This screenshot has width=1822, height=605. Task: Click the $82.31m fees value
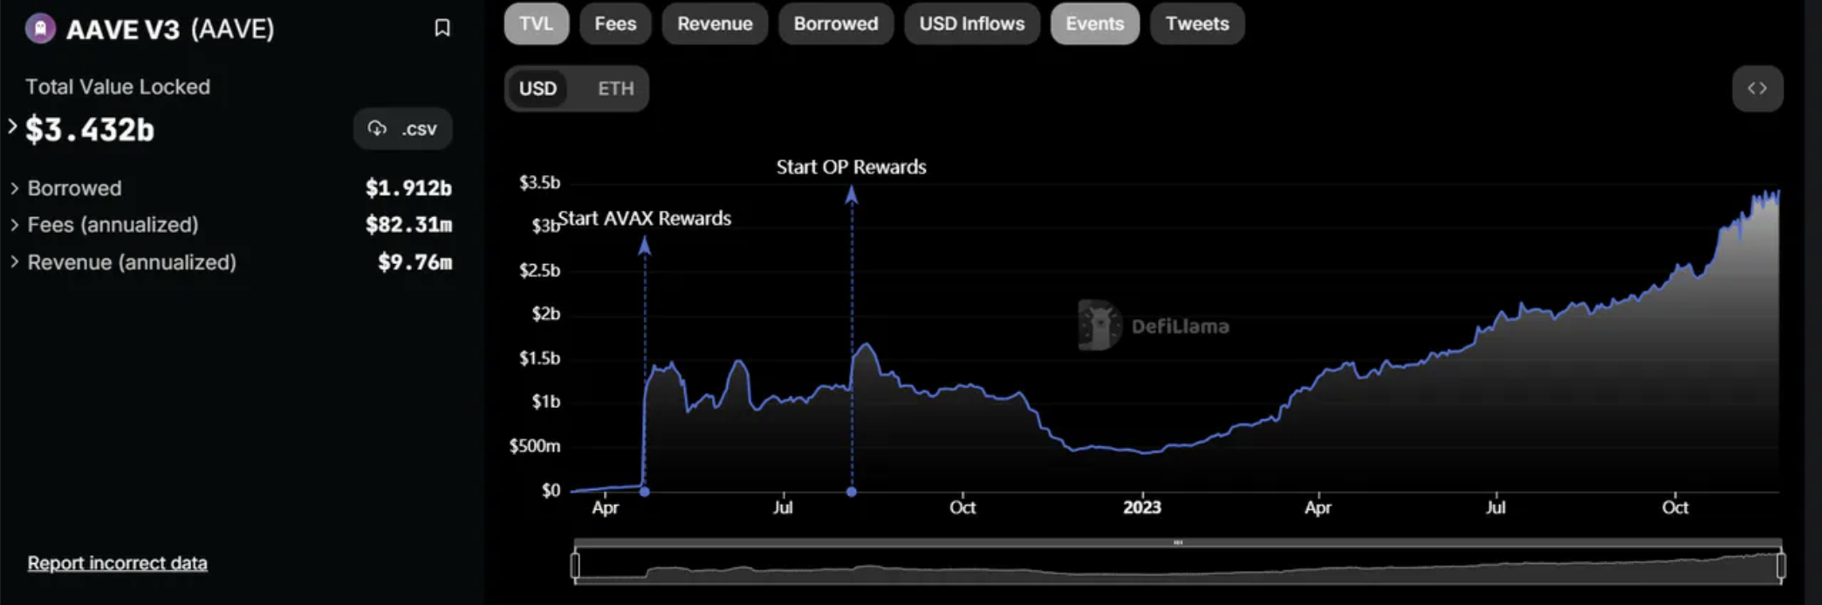[x=408, y=225]
